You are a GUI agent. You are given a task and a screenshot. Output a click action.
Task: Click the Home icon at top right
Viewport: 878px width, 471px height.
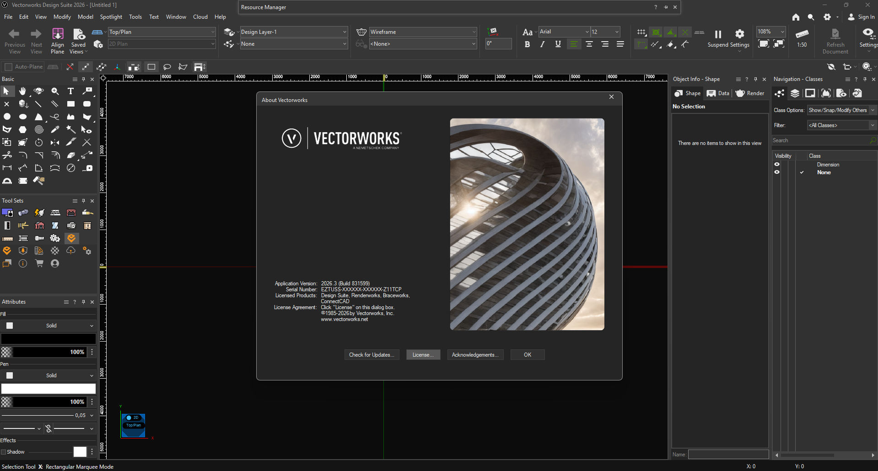click(796, 17)
